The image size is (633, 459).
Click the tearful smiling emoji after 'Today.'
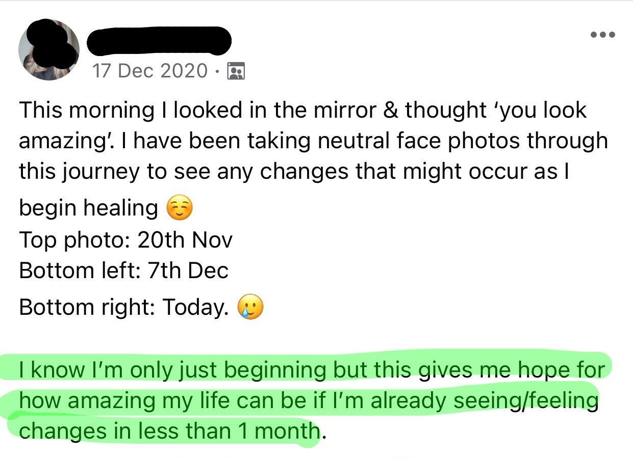click(x=250, y=307)
